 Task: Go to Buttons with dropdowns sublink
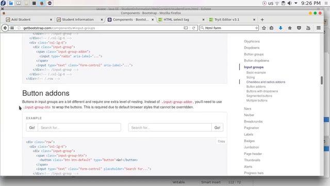coord(262,91)
